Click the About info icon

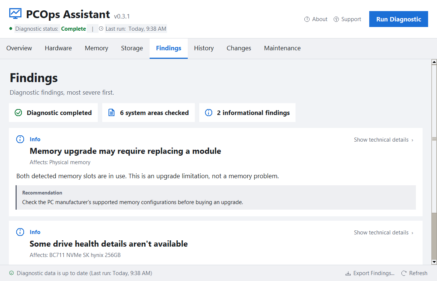pos(307,19)
